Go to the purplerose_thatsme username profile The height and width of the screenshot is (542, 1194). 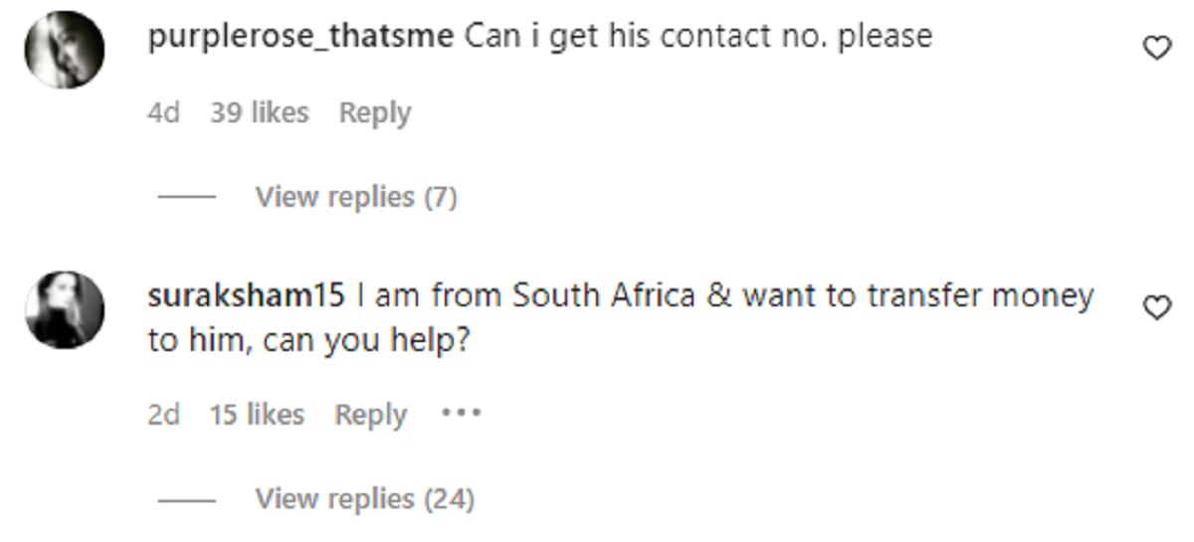[x=301, y=37]
